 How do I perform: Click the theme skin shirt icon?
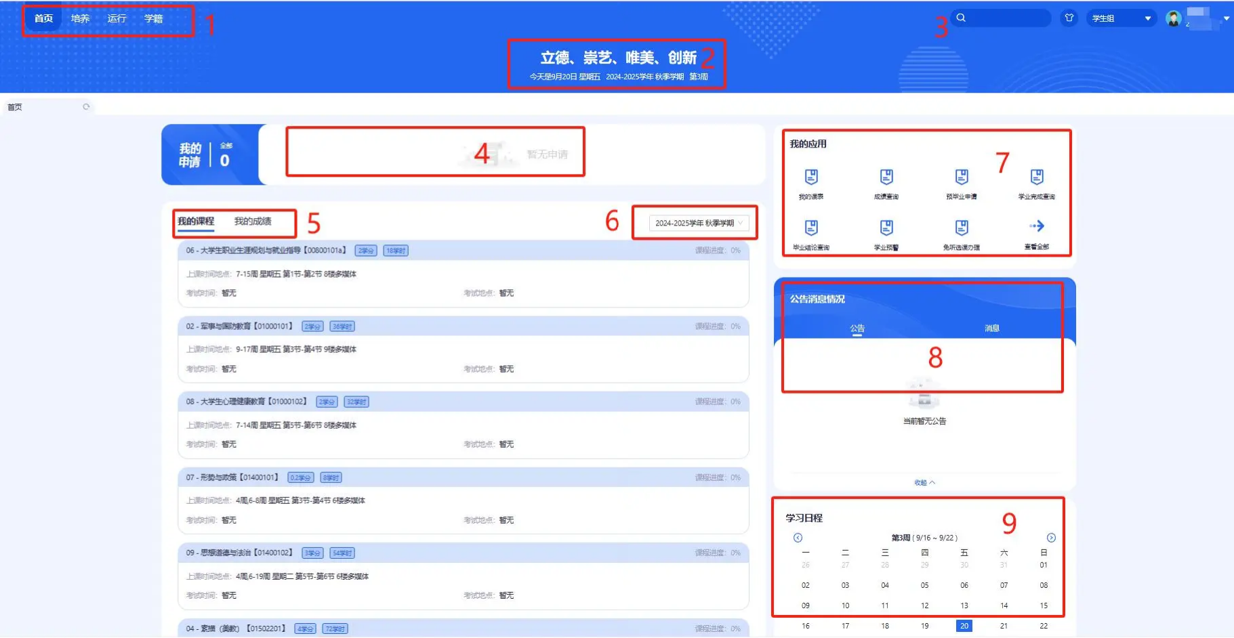(1069, 18)
